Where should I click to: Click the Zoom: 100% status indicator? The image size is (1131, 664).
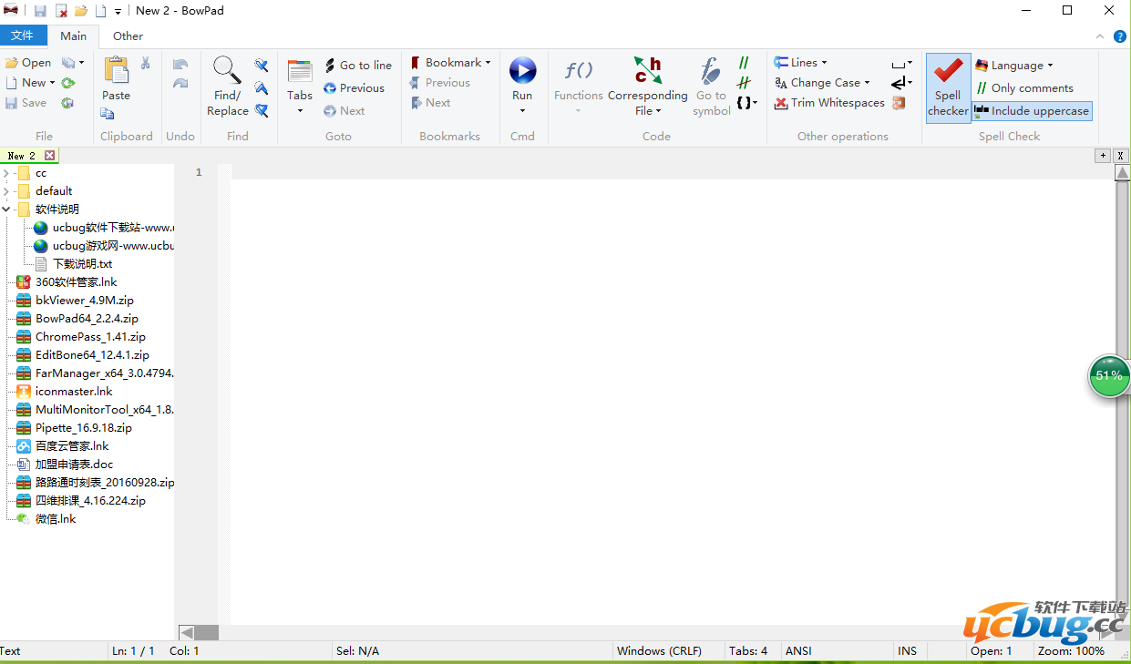(x=1071, y=651)
